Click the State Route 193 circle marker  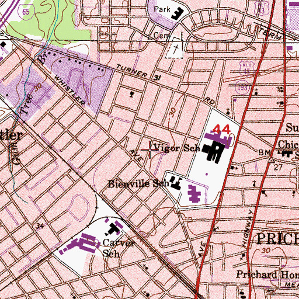[242, 88]
